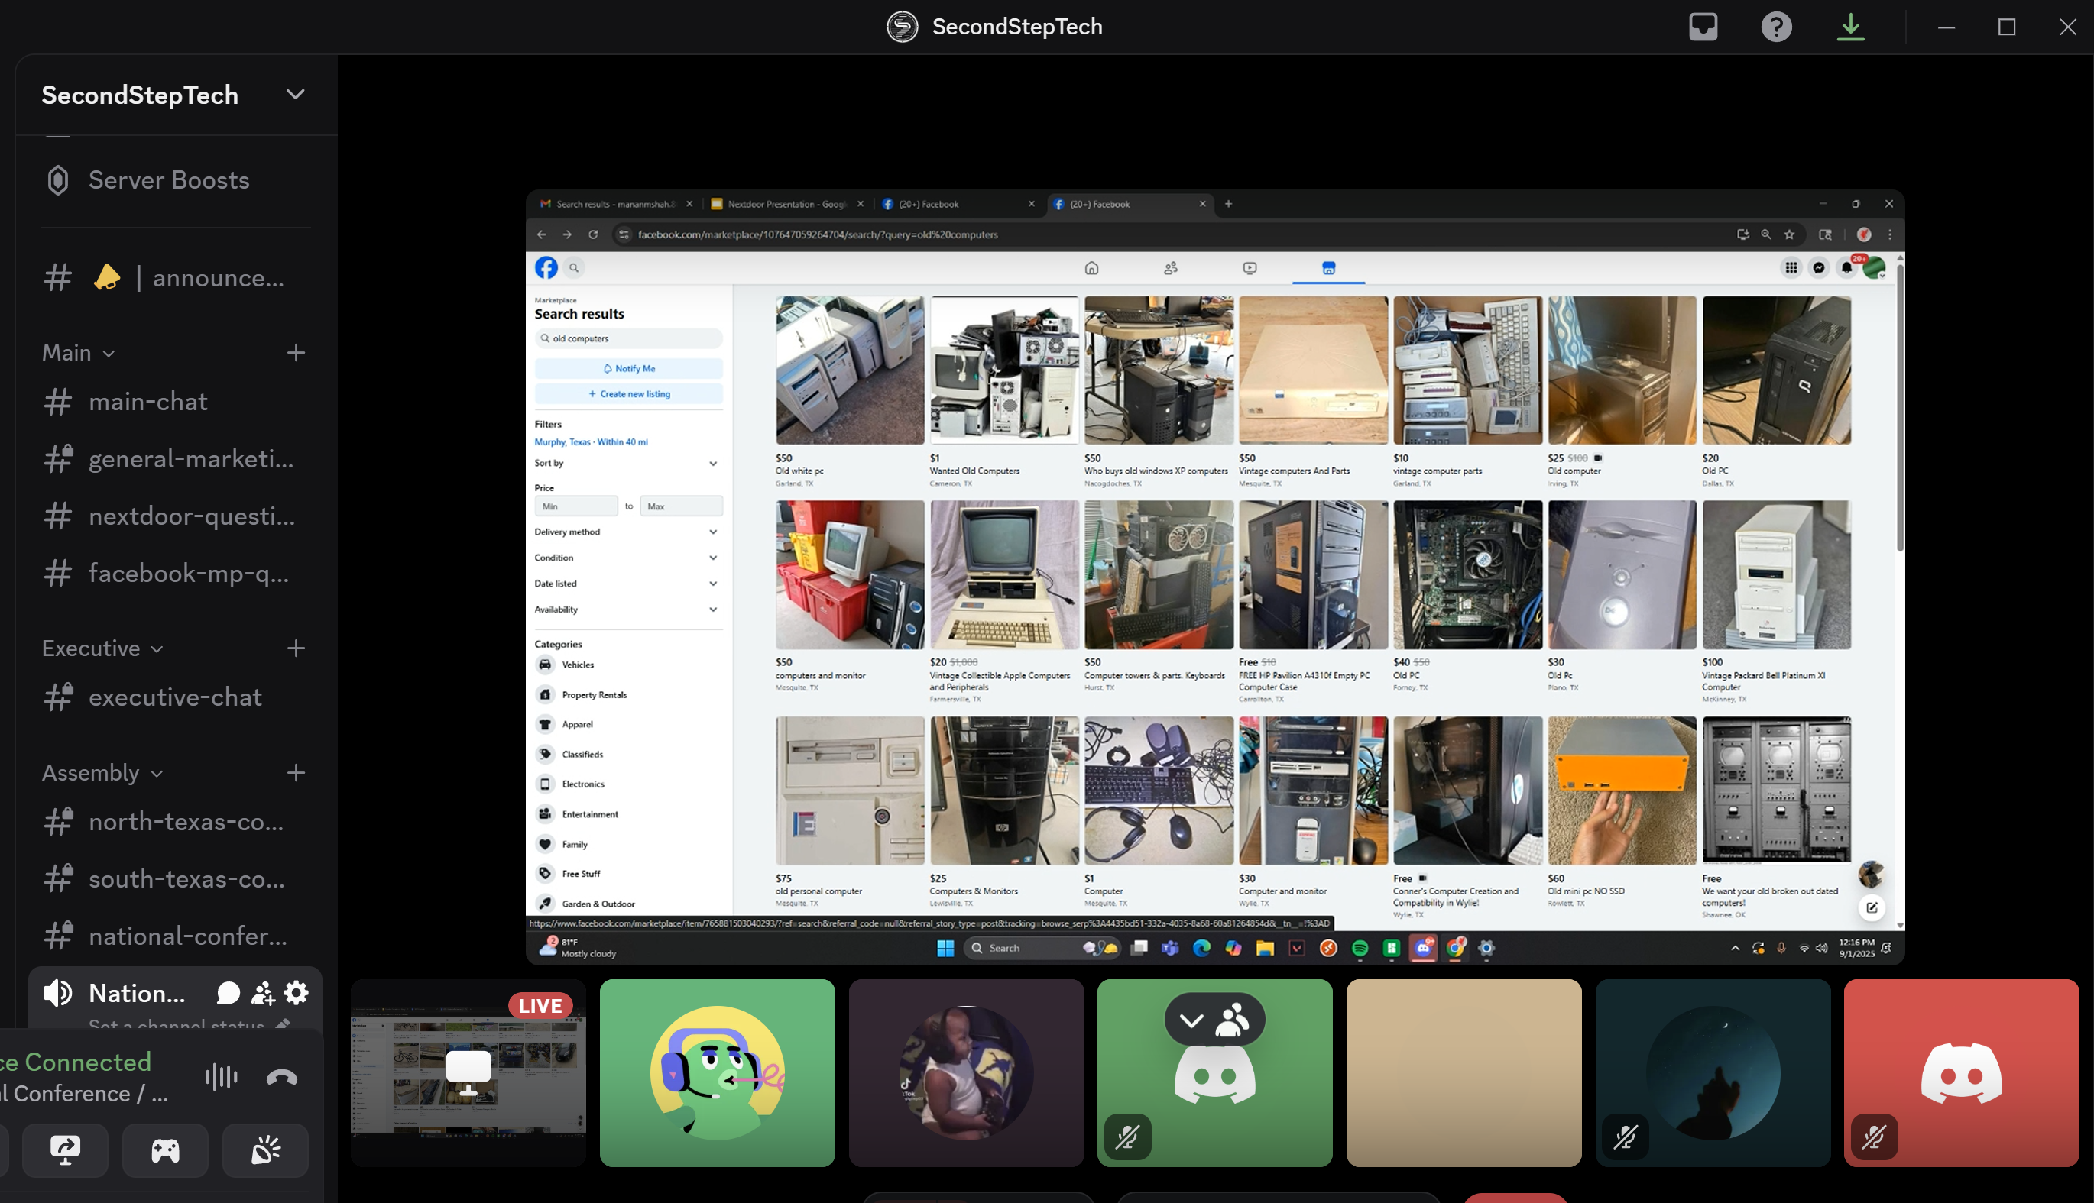The image size is (2094, 1203).
Task: Toggle noise suppression waveform icon
Action: (221, 1076)
